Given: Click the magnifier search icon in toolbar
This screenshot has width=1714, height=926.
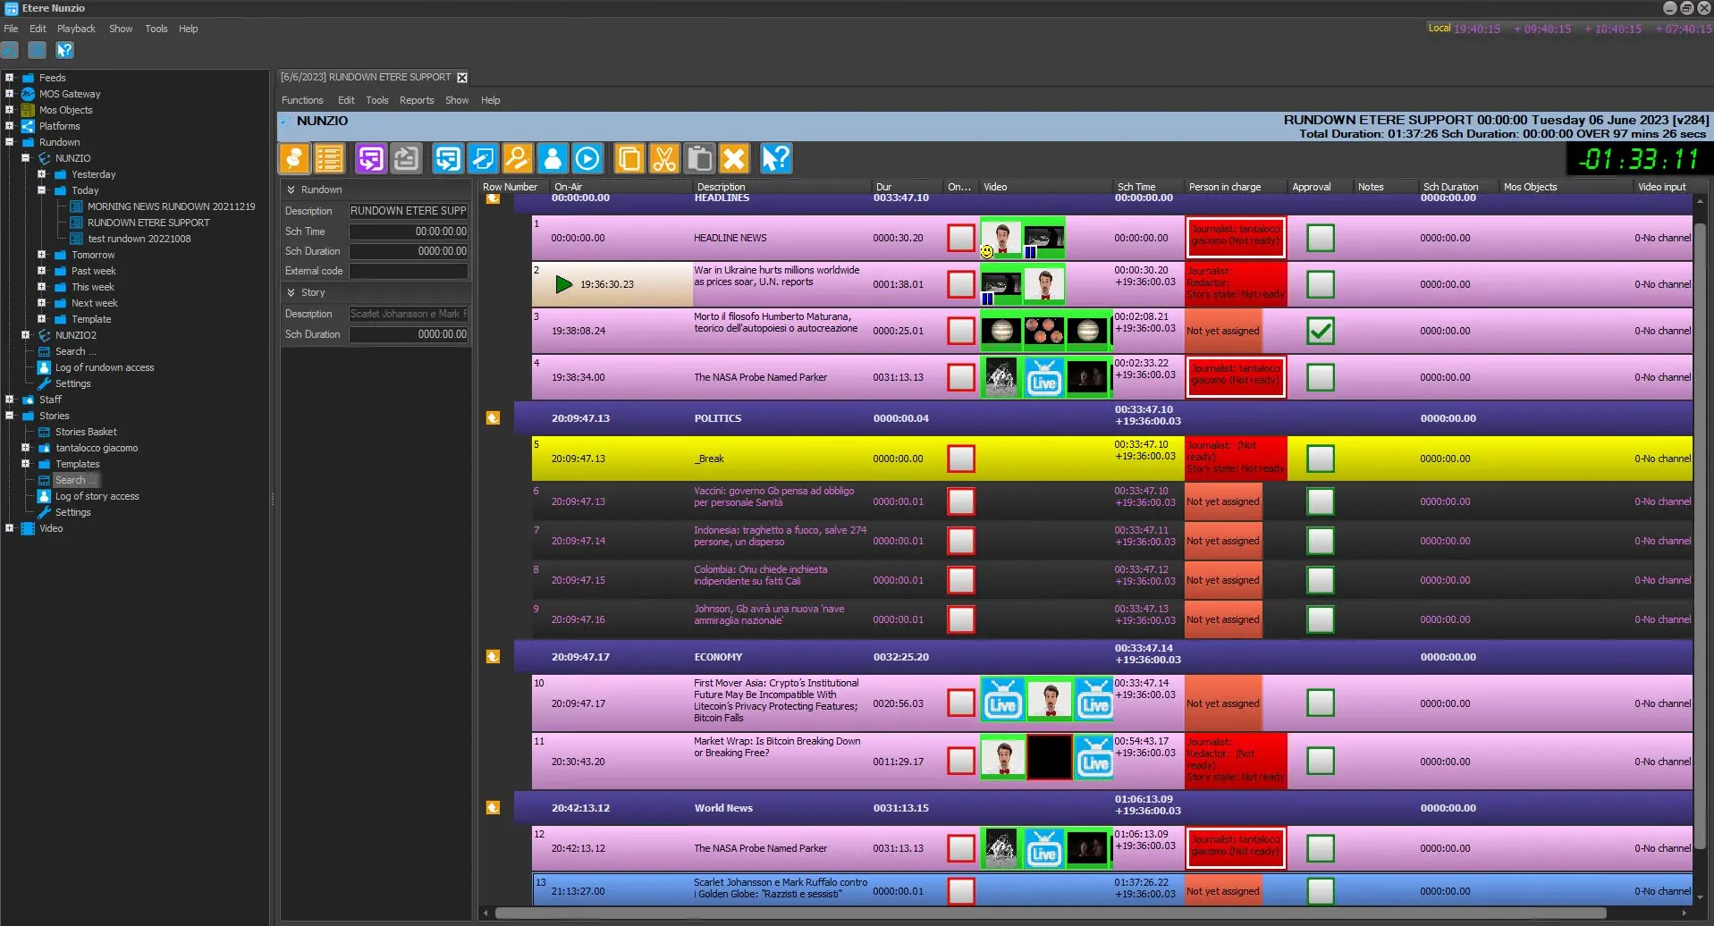Looking at the screenshot, I should pyautogui.click(x=517, y=159).
